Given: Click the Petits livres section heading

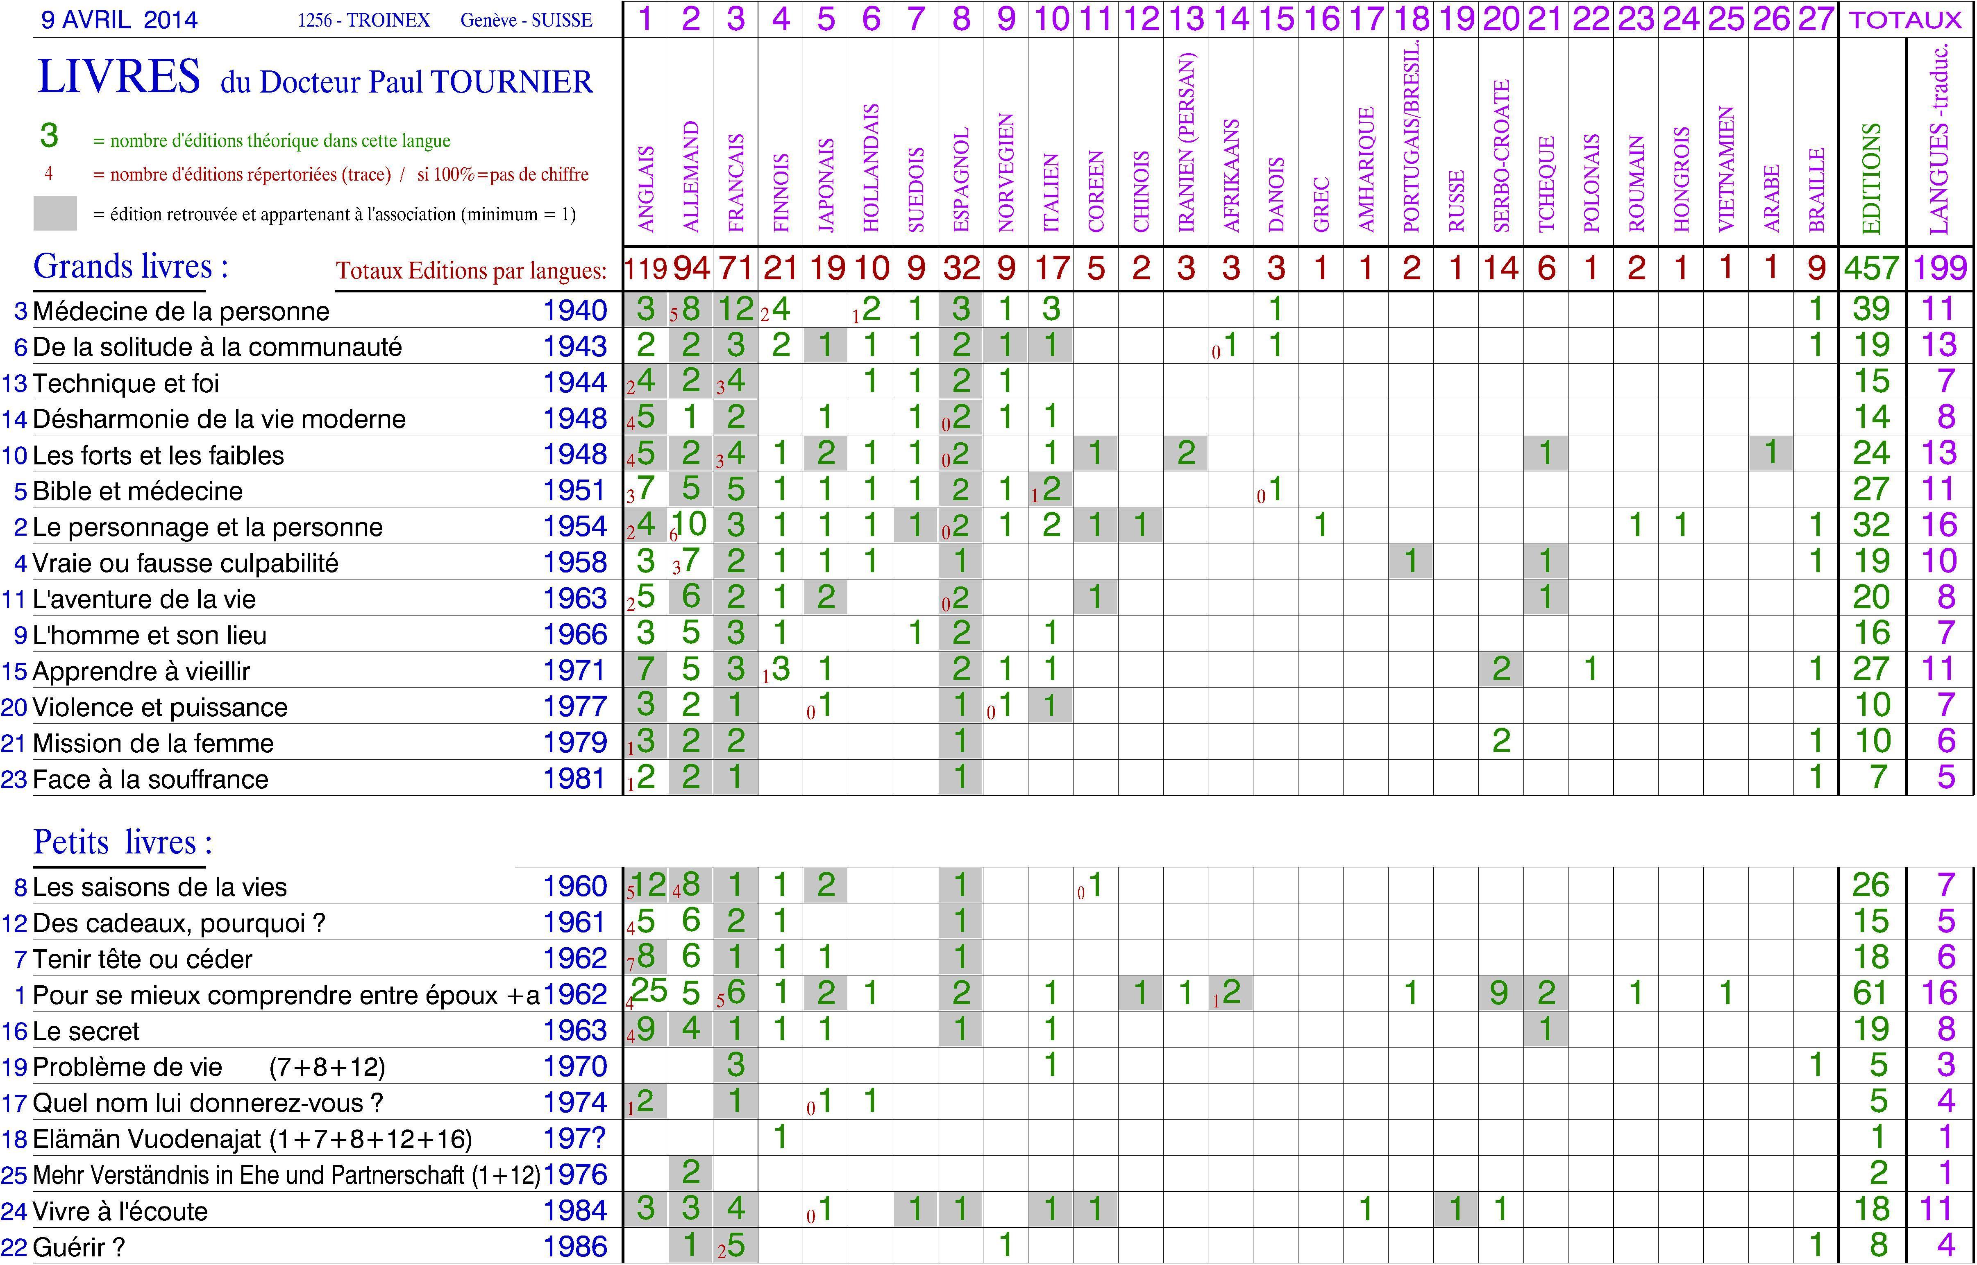Looking at the screenshot, I should pyautogui.click(x=123, y=842).
